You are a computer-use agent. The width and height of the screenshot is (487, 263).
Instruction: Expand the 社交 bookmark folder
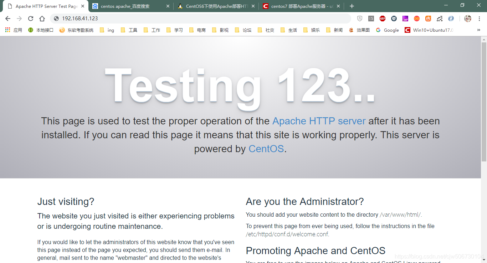click(266, 30)
